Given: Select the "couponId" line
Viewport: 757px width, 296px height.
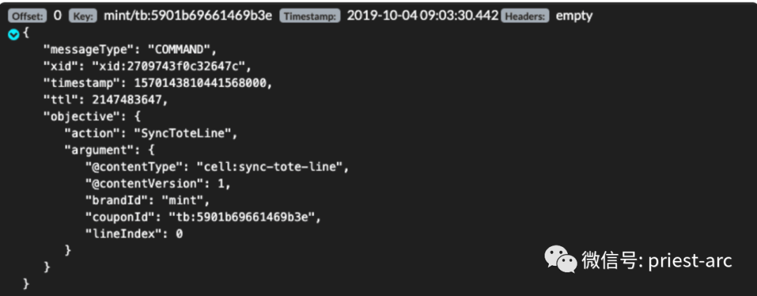Looking at the screenshot, I should (203, 217).
